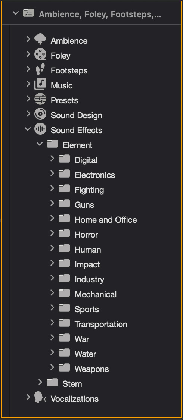Click the Presets sliders icon
The image size is (183, 420).
(40, 99)
